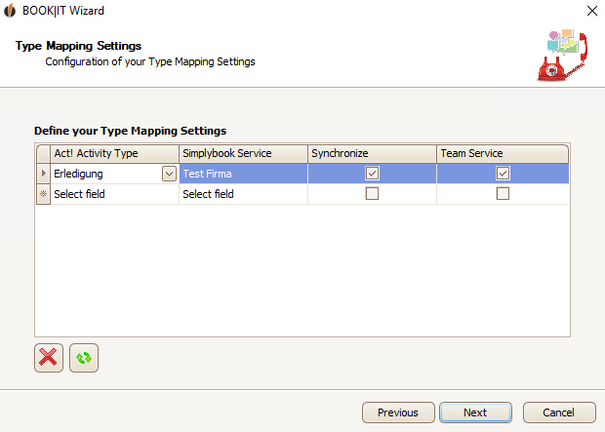Close the BOOK|IT Wizard window

pos(592,11)
